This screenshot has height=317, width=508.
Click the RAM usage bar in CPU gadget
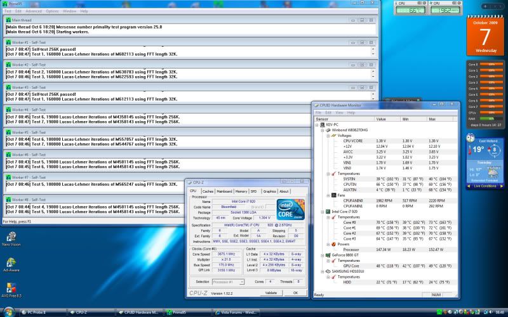point(491,119)
